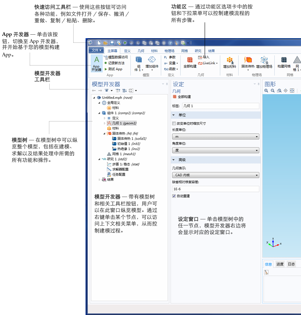Select 初始值 1 (init1) tree node
Viewport: 301px width, 315px height.
[x=126, y=144]
